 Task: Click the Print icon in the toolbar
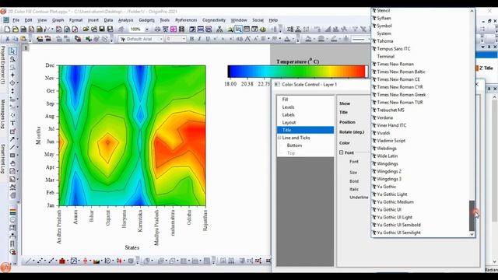point(157,30)
